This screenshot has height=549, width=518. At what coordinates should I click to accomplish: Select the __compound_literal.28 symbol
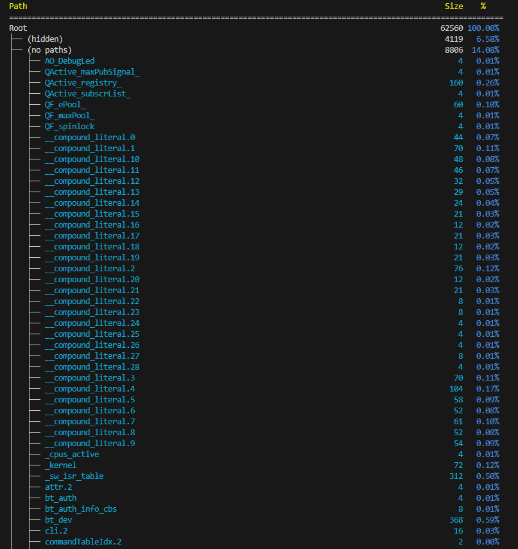[x=92, y=367]
